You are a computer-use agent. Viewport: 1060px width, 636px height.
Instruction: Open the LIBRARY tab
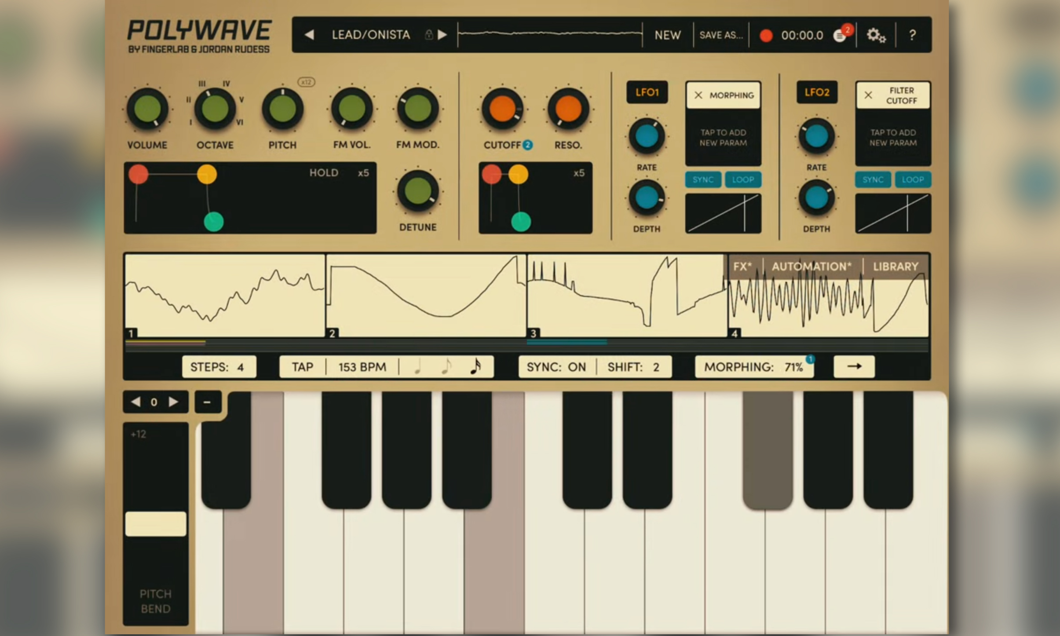[896, 266]
